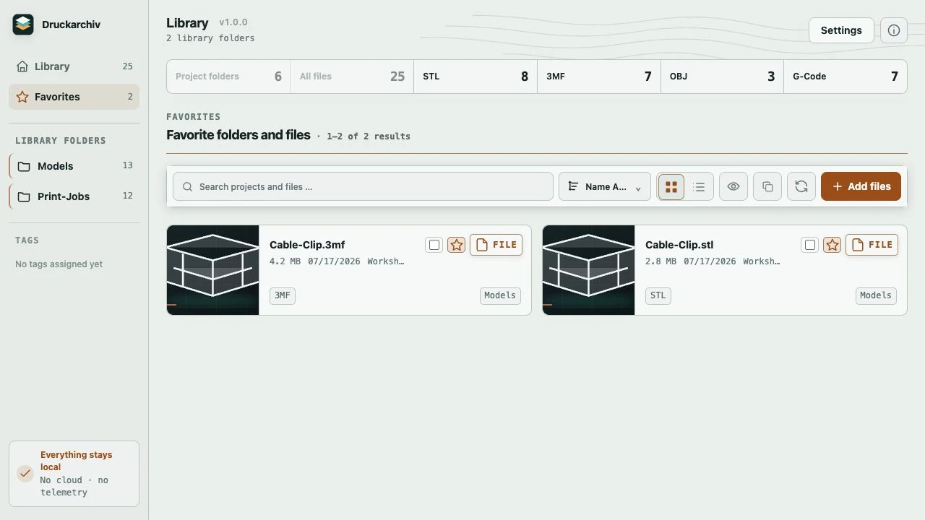Click the checkmark icon in the local notice
Screen dimensions: 925x520
pyautogui.click(x=25, y=474)
